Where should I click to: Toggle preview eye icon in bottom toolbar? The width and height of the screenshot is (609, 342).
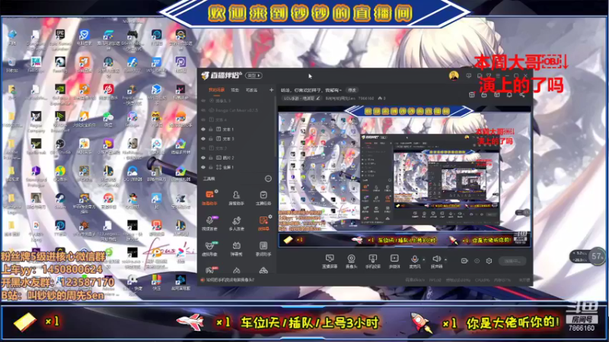pyautogui.click(x=477, y=261)
